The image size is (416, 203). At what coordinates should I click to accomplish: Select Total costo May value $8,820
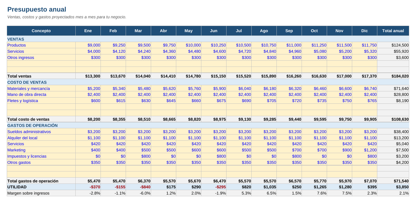tap(189, 119)
